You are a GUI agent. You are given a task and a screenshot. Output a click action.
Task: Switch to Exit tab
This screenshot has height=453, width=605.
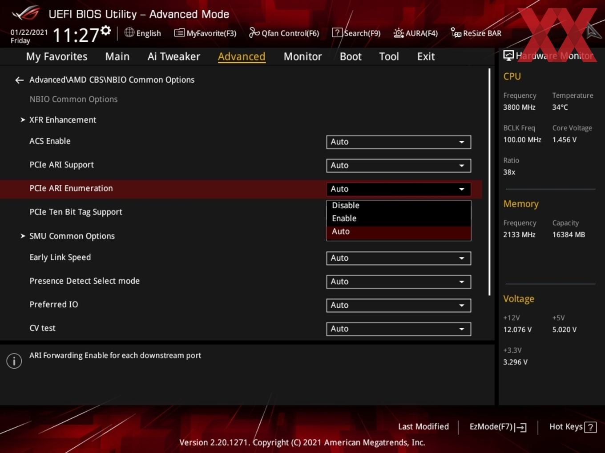[426, 56]
